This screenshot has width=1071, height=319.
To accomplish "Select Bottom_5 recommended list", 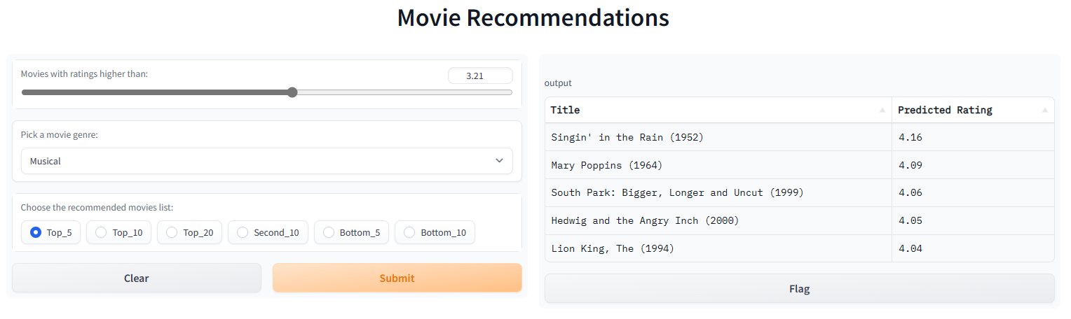I will point(329,232).
